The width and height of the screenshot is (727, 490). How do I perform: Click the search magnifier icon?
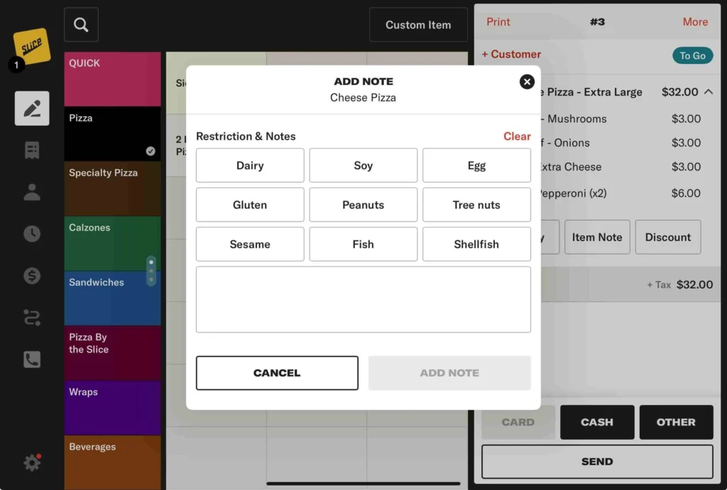pos(81,25)
